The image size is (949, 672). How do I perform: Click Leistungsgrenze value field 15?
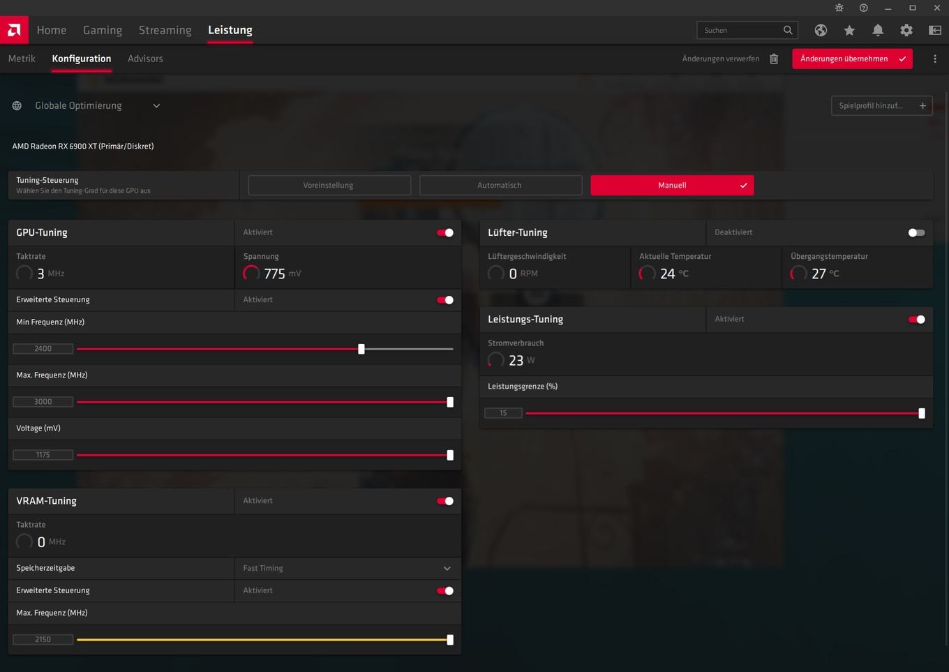(503, 413)
